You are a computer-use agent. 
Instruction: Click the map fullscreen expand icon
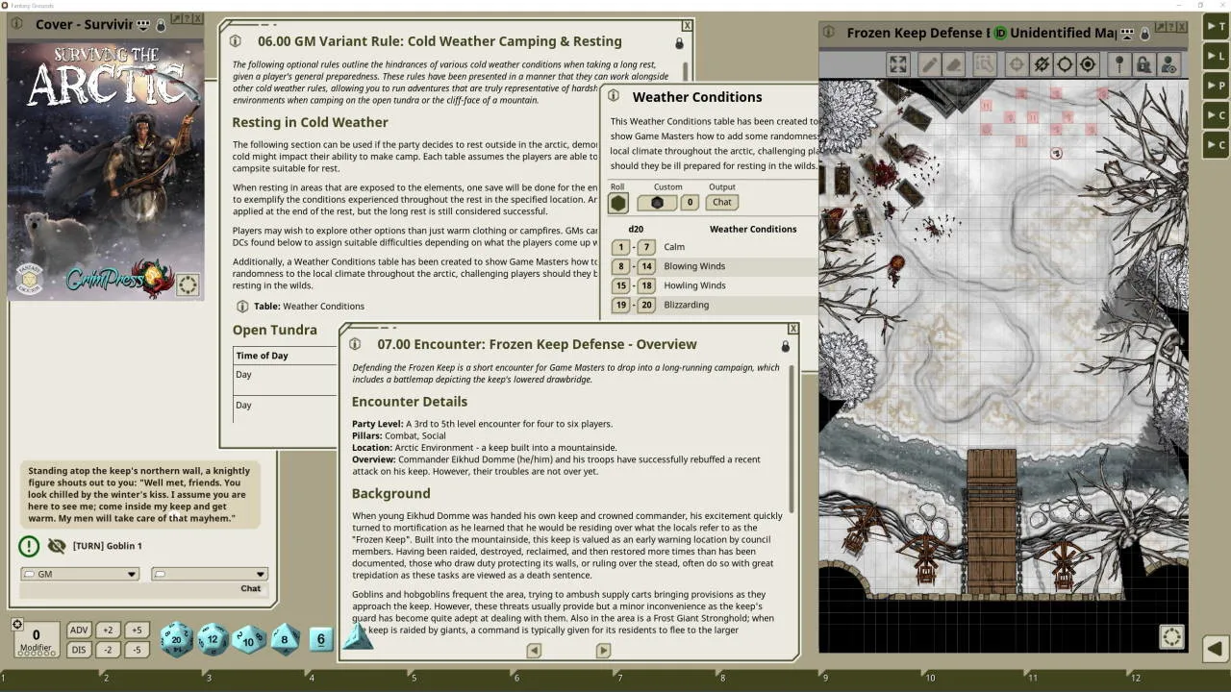(897, 64)
